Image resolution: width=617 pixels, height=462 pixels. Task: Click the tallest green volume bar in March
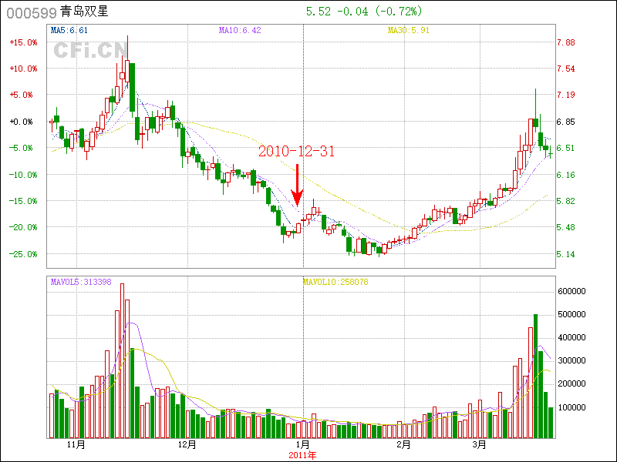pyautogui.click(x=535, y=377)
